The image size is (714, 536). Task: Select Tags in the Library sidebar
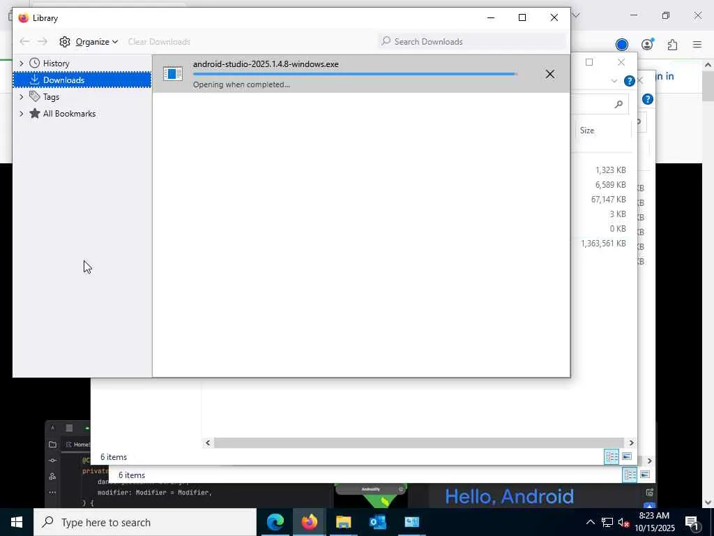tap(51, 96)
